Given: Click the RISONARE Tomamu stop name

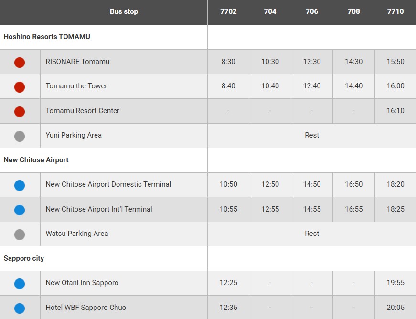Looking at the screenshot, I should tap(77, 62).
